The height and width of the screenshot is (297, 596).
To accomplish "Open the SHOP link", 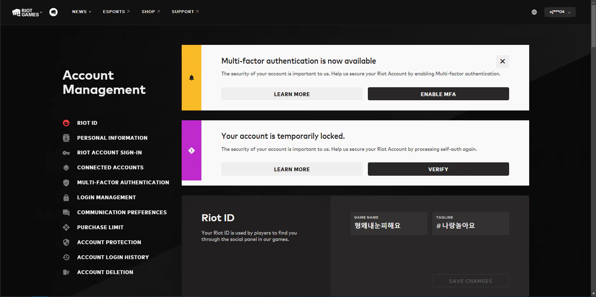I will point(151,12).
